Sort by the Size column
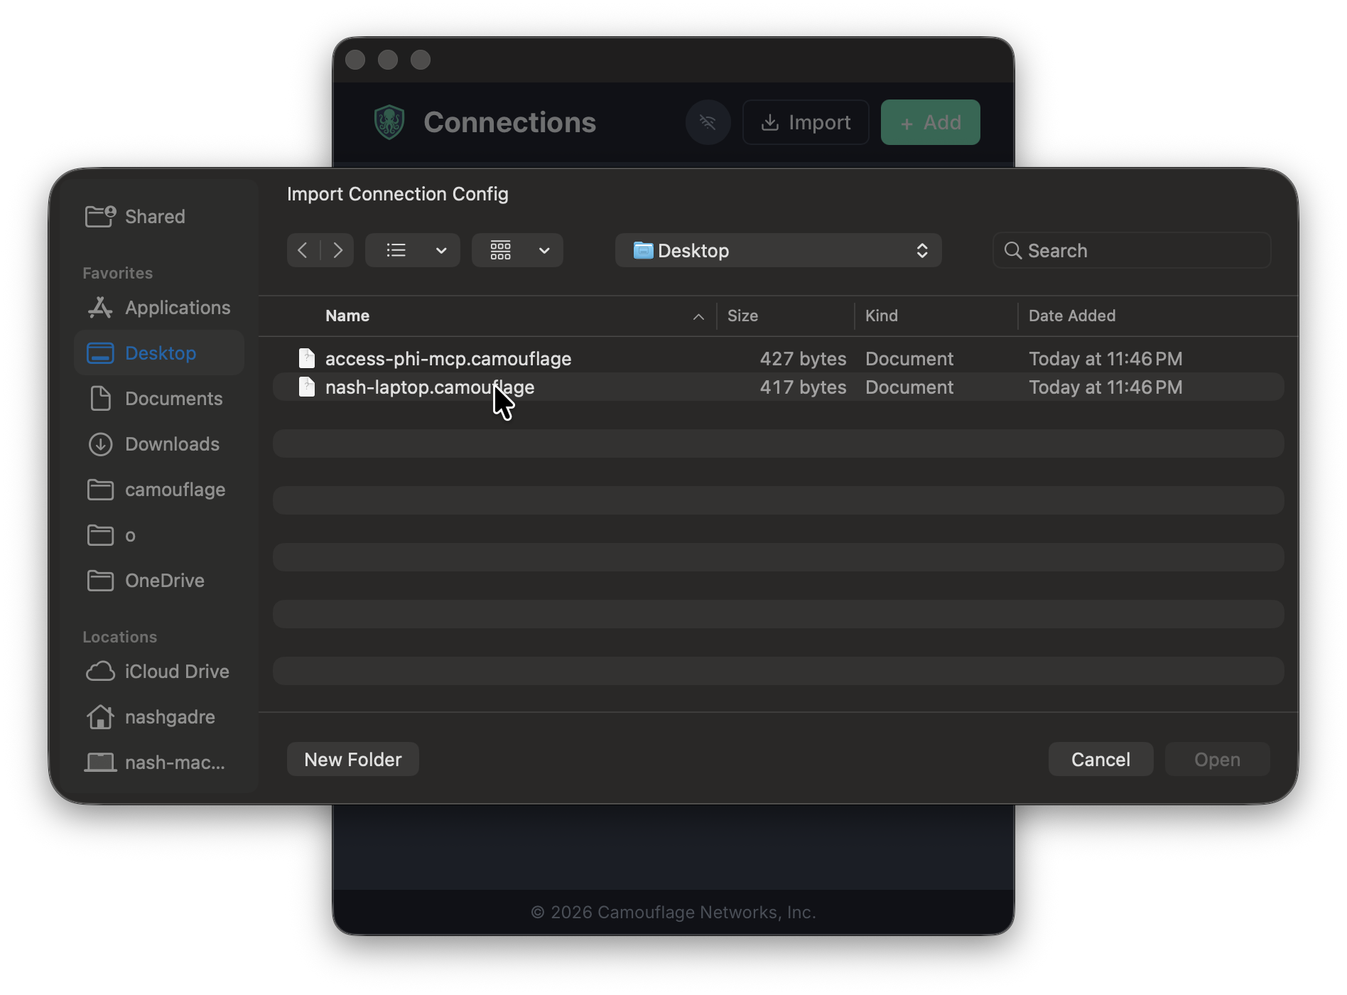1347x995 pixels. click(742, 316)
